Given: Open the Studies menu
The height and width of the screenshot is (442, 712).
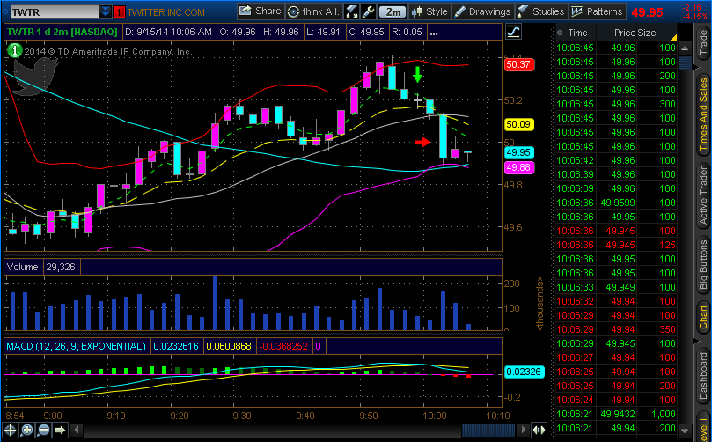Looking at the screenshot, I should pos(541,11).
